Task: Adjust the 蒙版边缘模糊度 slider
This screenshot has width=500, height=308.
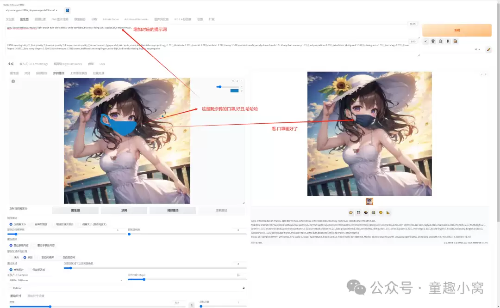Action: pos(67,234)
